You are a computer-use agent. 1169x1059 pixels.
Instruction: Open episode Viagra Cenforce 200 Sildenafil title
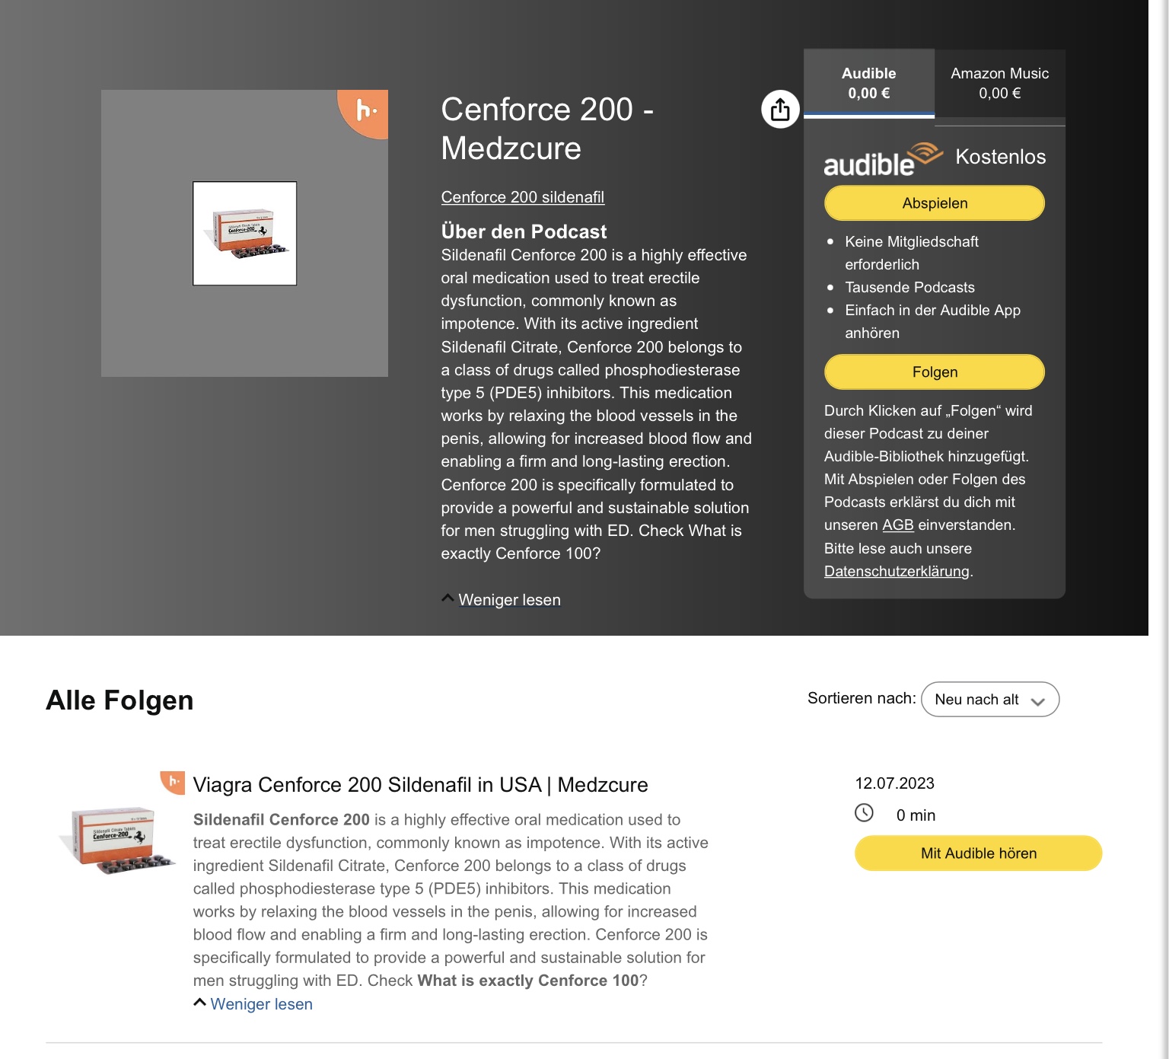point(420,785)
